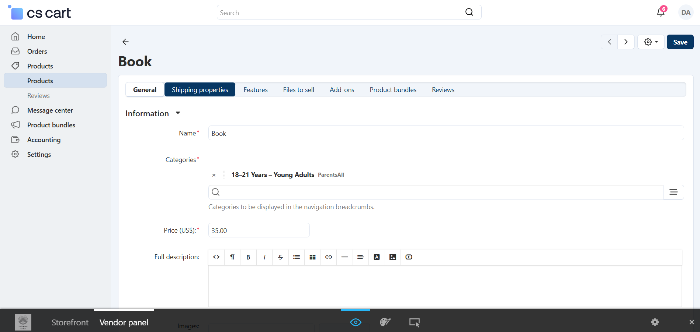
Task: Open the category list picker menu
Action: coord(673,192)
